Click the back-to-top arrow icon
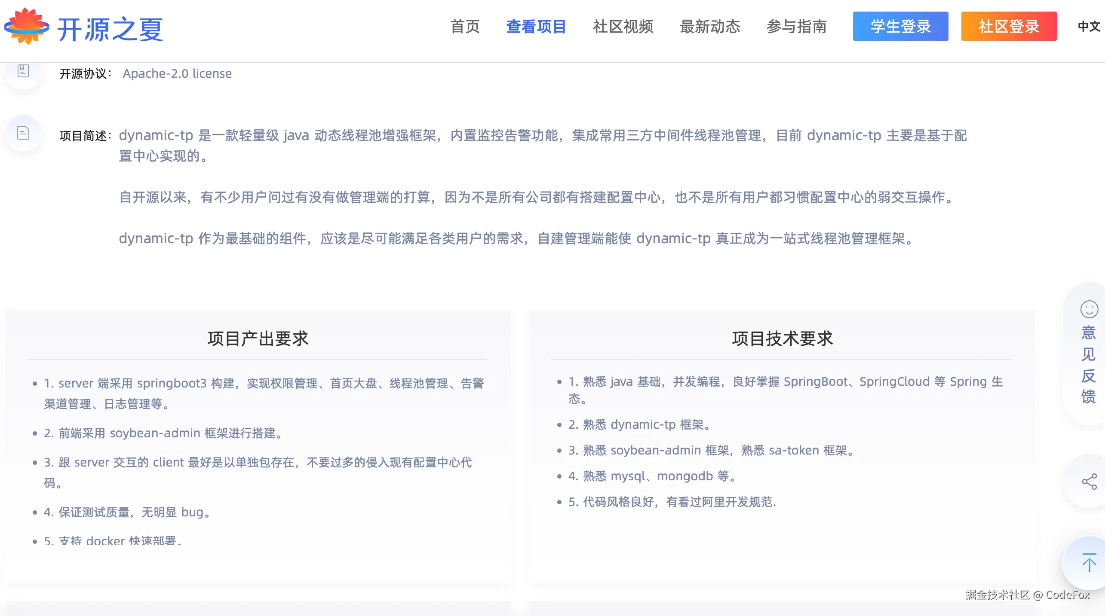Viewport: 1105px width, 616px height. (1089, 562)
